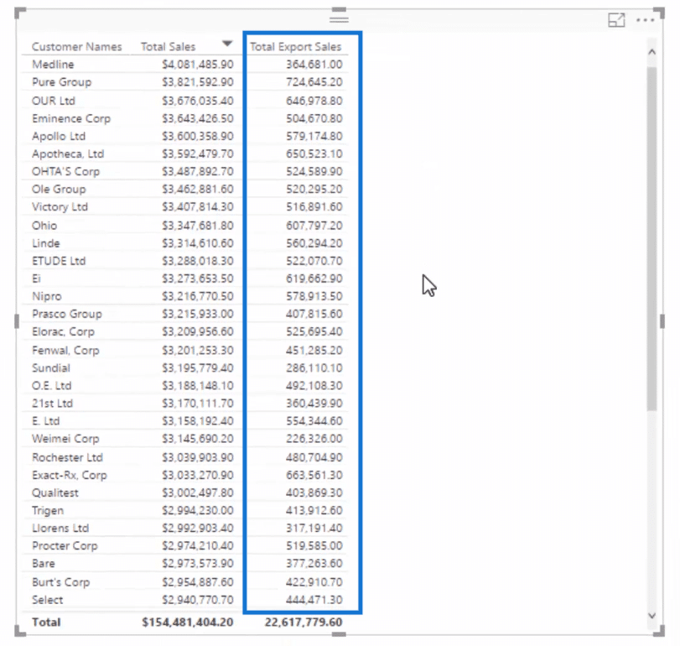Image resolution: width=680 pixels, height=646 pixels.
Task: Open the More options ellipsis menu
Action: pos(645,20)
